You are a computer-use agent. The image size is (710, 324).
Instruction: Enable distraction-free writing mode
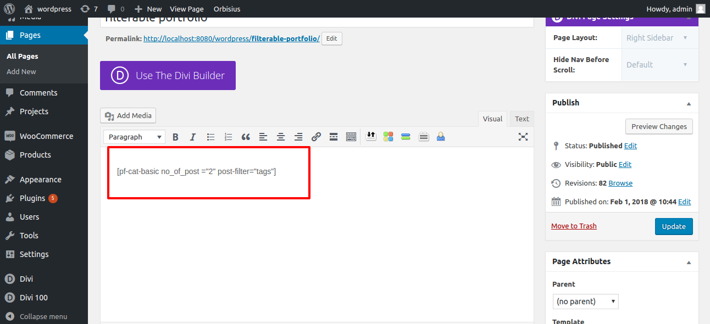point(523,137)
